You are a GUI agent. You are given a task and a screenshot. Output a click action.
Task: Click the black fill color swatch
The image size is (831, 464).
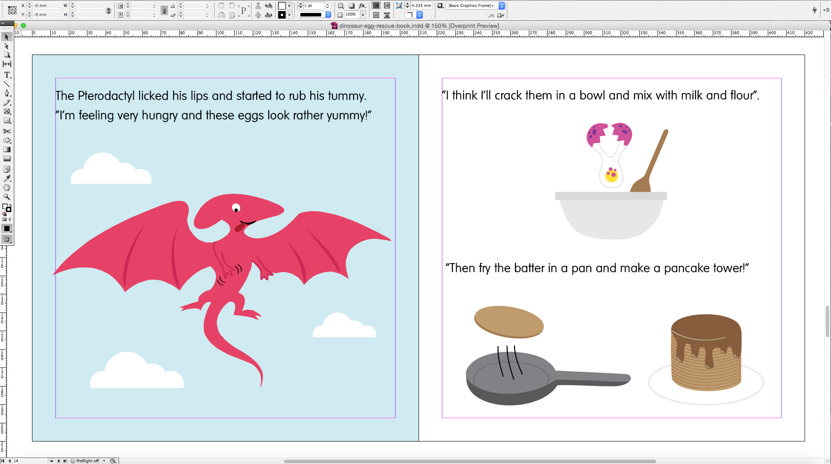7,229
